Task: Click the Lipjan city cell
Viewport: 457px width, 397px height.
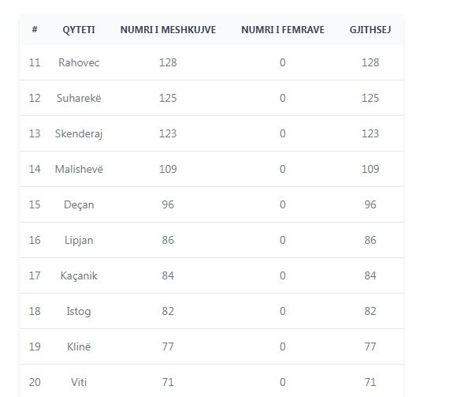Action: [79, 240]
